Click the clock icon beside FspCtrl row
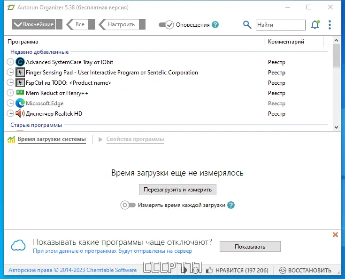 [x=10, y=83]
